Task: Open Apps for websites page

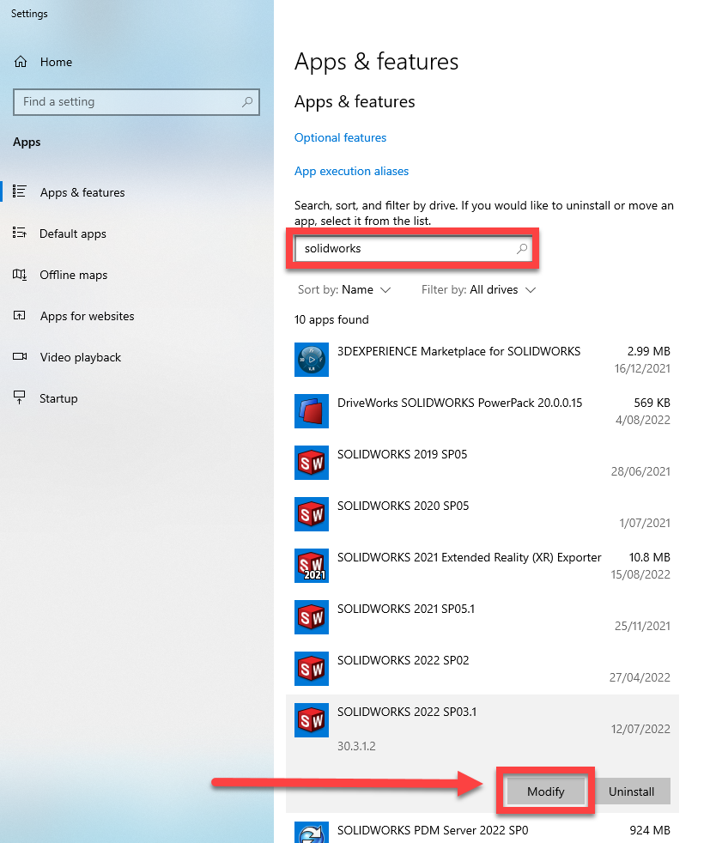Action: (137, 316)
